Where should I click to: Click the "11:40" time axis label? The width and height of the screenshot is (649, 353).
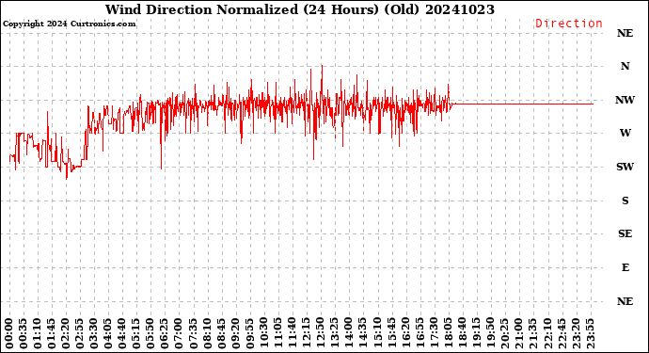293,334
